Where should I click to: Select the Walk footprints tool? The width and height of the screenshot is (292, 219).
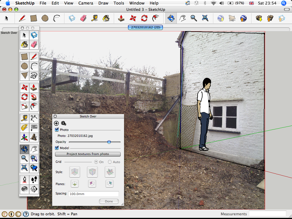(x=34, y=180)
